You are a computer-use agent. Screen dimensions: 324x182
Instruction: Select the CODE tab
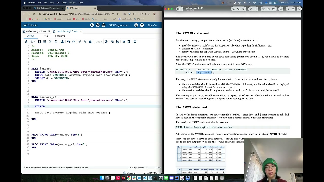31,36
